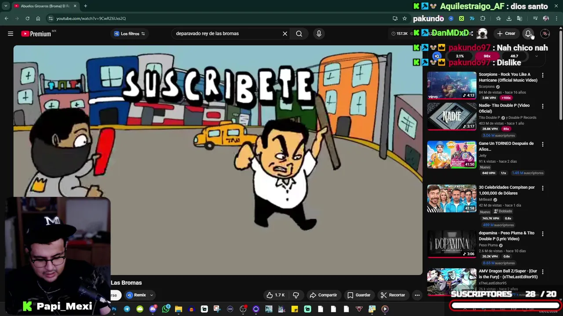Open Photoshop from the taskbar
This screenshot has width=563, height=316.
point(114,309)
